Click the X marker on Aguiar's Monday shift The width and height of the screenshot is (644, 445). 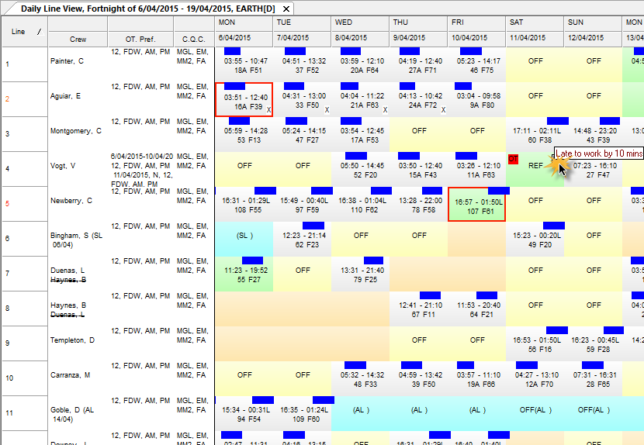click(268, 111)
